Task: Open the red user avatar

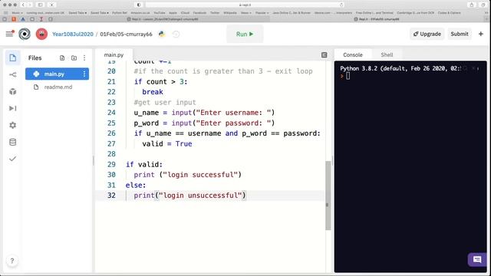Action: point(41,34)
